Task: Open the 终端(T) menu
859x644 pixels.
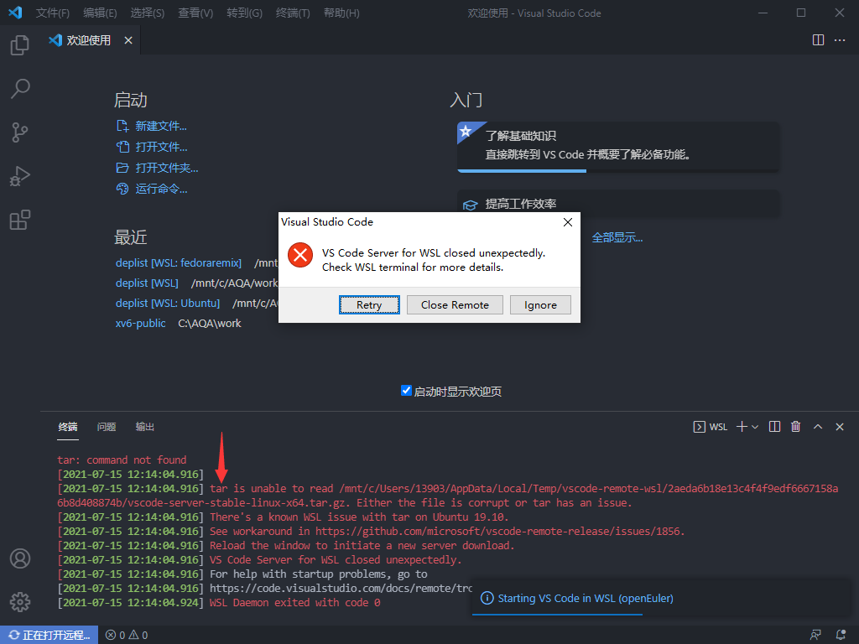Action: click(x=294, y=13)
